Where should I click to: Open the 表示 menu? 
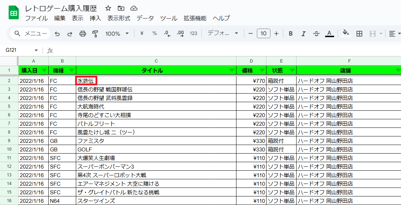click(x=78, y=18)
